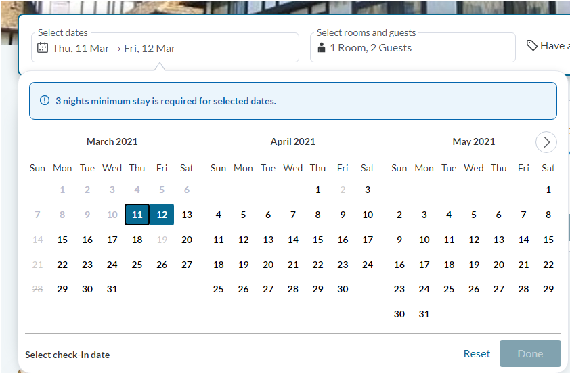Pick May 31 in calendar

[x=424, y=314]
